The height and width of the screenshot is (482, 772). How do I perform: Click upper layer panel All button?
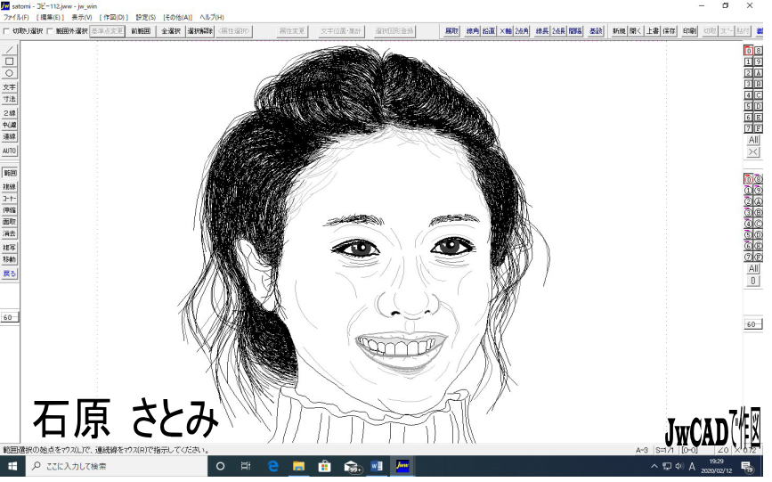pyautogui.click(x=753, y=140)
